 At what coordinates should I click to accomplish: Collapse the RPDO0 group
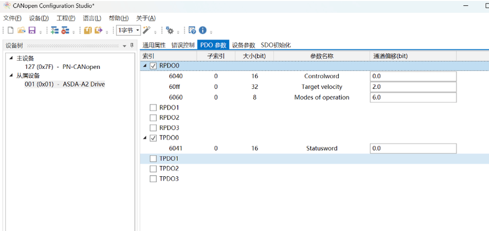145,66
